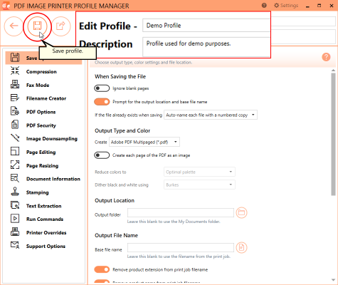Click the vertical scrollbar thumb
The height and width of the screenshot is (285, 338).
pyautogui.click(x=333, y=134)
